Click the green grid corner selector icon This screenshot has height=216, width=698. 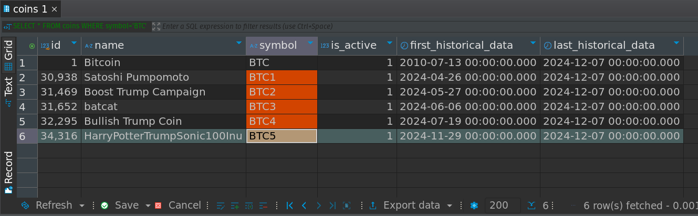tap(32, 46)
